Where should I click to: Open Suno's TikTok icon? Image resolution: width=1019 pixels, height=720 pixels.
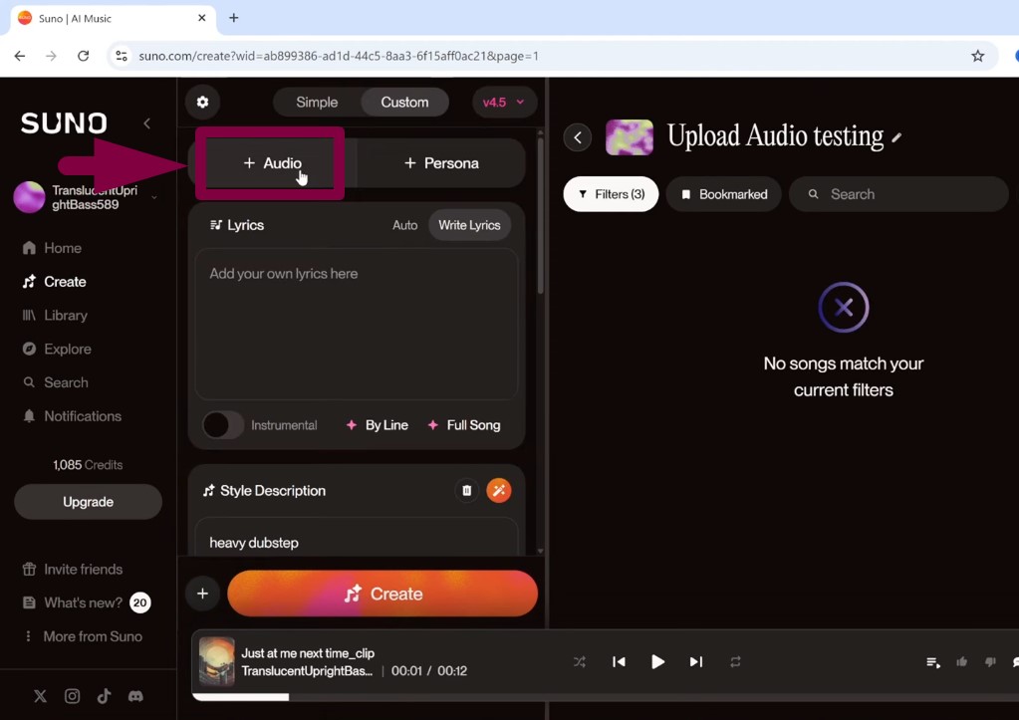(x=104, y=697)
